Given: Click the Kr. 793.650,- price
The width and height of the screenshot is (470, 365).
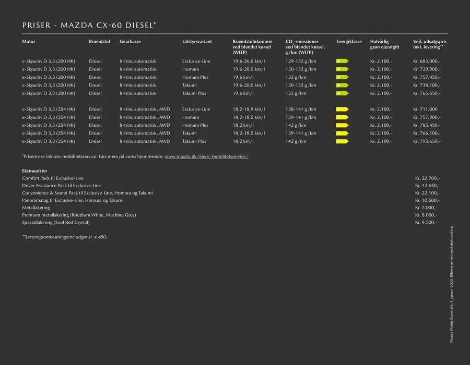Looking at the screenshot, I should (x=427, y=141).
